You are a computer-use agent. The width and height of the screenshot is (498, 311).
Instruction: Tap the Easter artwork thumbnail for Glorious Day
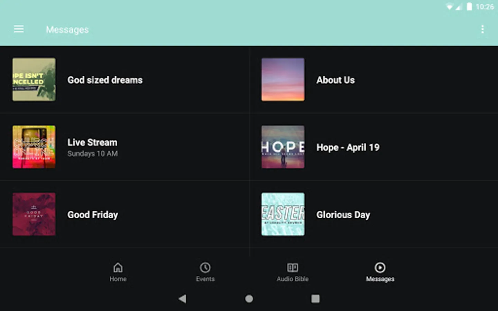coord(283,214)
